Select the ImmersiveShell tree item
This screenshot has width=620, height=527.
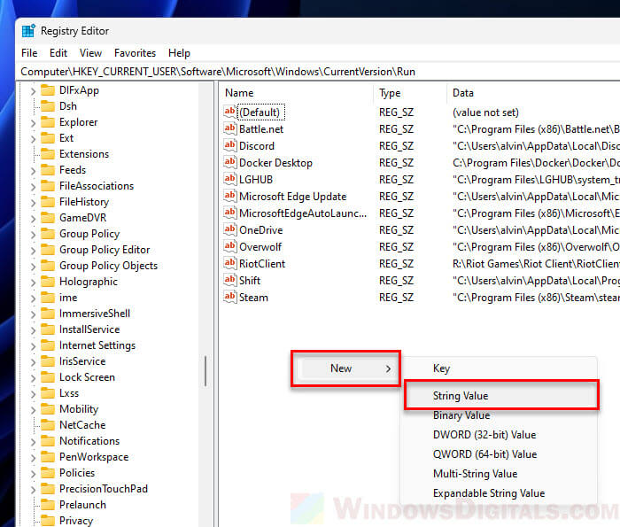pyautogui.click(x=95, y=314)
